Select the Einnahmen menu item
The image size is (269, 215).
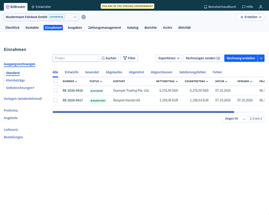click(x=53, y=27)
